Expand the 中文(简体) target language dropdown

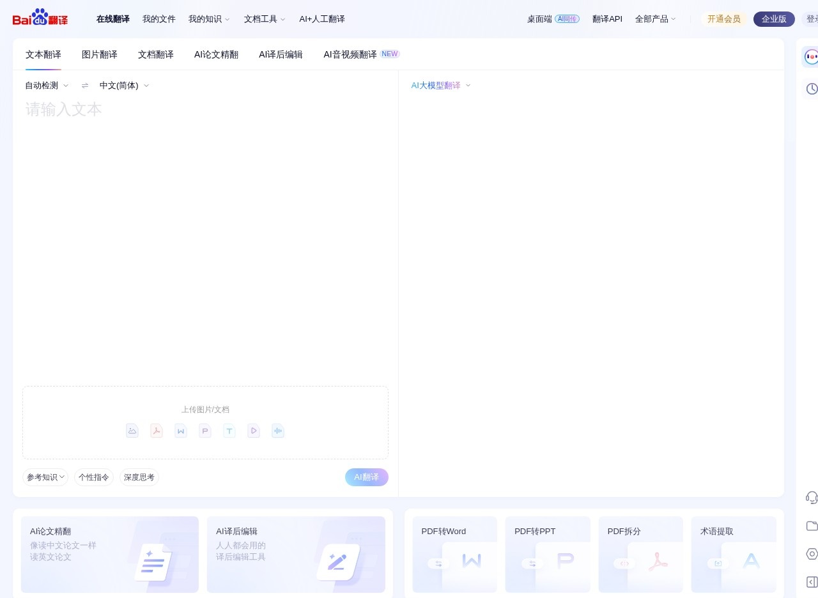pyautogui.click(x=124, y=85)
